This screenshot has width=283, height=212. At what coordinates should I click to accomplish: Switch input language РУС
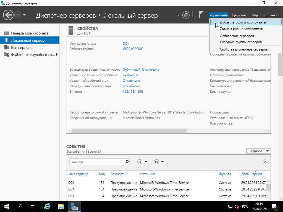245,206
